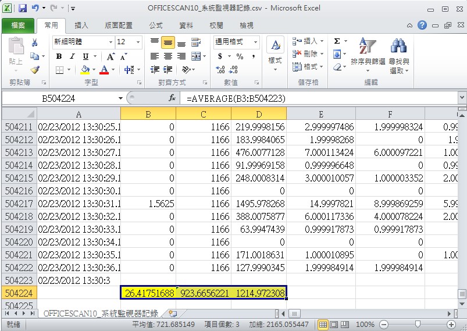467x331 pixels.
Task: Click the zoom slider handle
Action: tap(418, 325)
